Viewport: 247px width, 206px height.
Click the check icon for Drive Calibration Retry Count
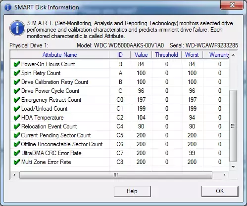pyautogui.click(x=17, y=82)
